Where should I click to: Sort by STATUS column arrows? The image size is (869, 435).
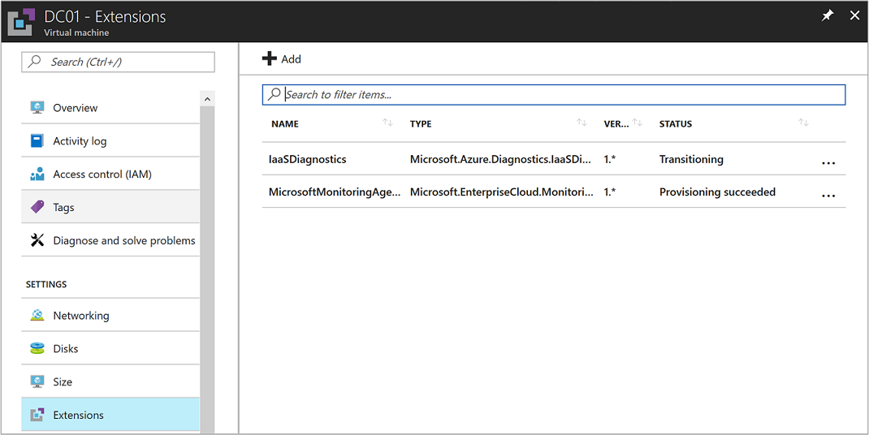pyautogui.click(x=803, y=123)
